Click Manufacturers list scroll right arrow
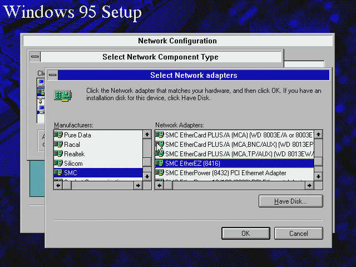Image resolution: width=356 pixels, height=267 pixels. (138, 185)
